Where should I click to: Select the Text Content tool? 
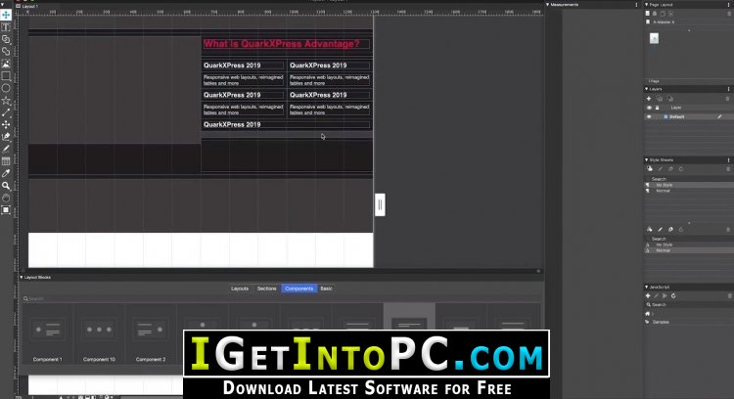point(6,27)
